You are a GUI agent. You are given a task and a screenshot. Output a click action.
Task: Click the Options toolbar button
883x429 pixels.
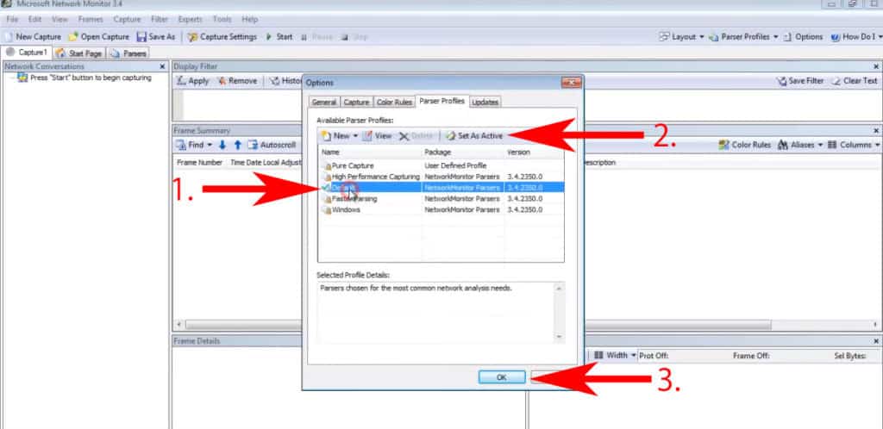coord(803,36)
